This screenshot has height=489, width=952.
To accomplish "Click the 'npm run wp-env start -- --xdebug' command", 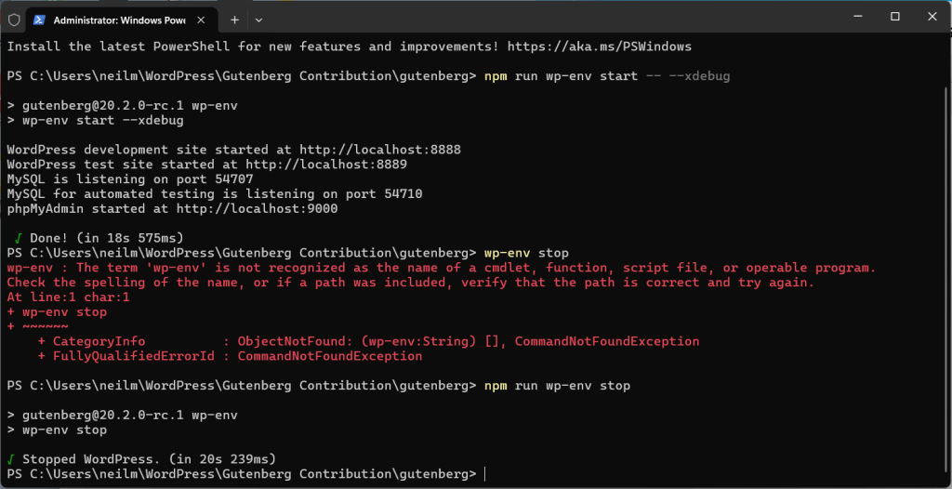I will click(x=607, y=76).
